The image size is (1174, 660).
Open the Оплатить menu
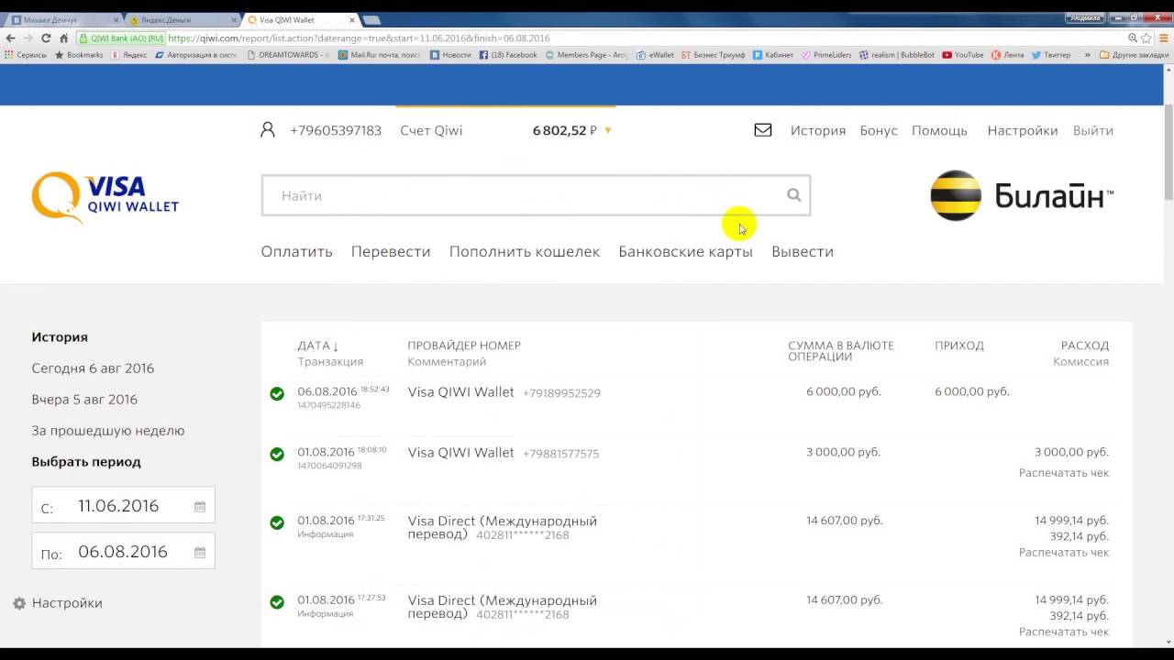(296, 251)
